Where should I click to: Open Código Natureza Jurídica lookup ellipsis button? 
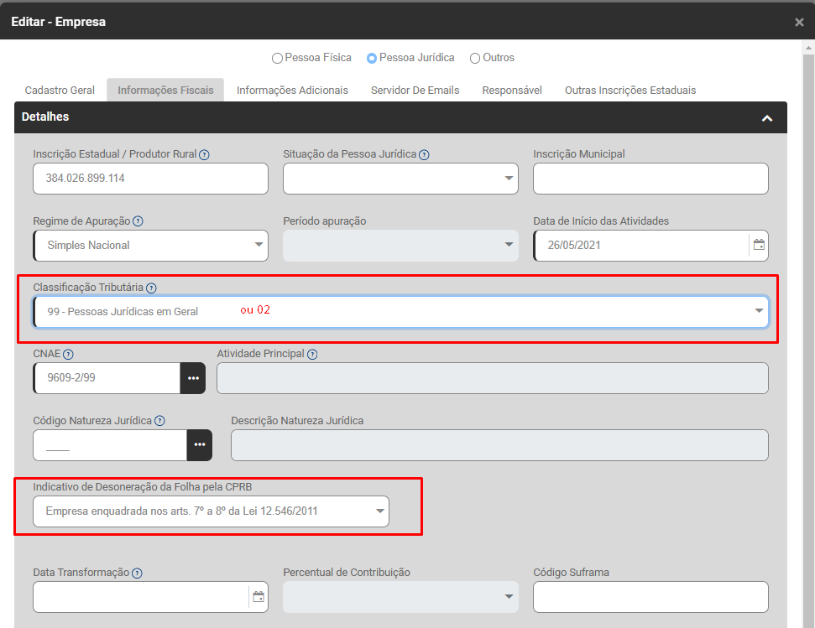pyautogui.click(x=200, y=444)
